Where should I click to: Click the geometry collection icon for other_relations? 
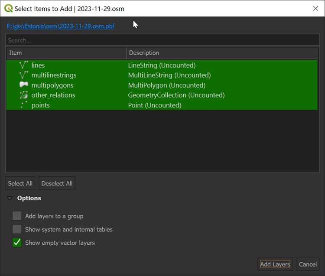[24, 95]
